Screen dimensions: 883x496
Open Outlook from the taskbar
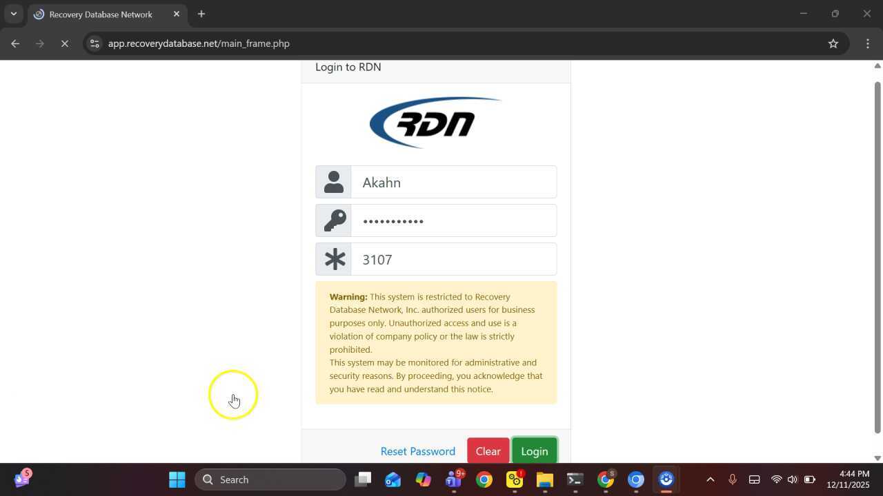(x=393, y=479)
